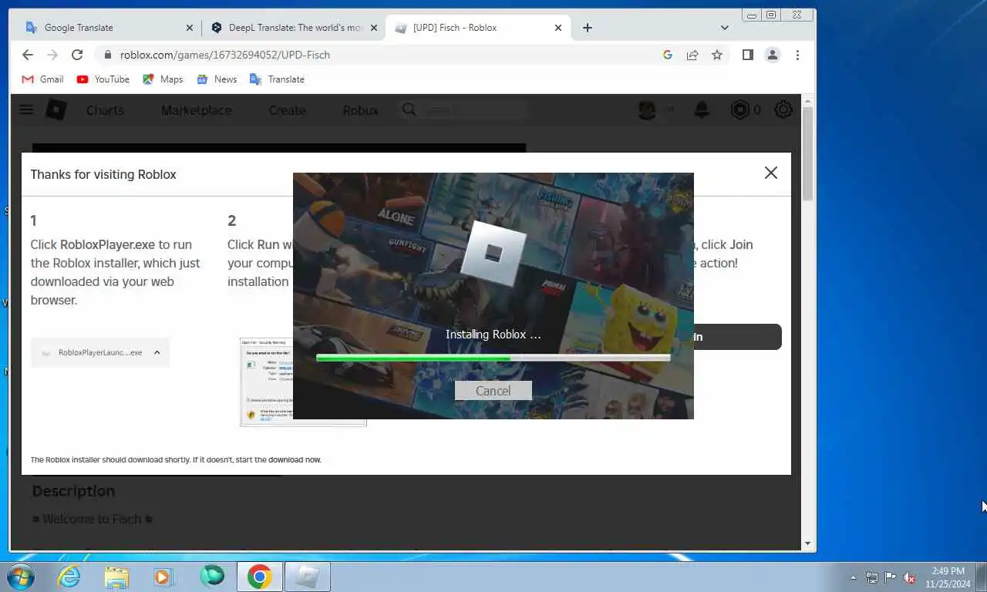Cancel the Roblox installation

pos(493,391)
